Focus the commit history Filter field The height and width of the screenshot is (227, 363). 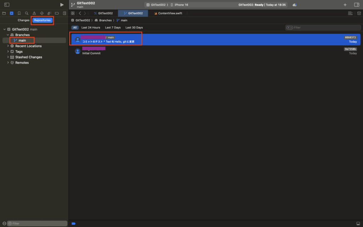(323, 28)
